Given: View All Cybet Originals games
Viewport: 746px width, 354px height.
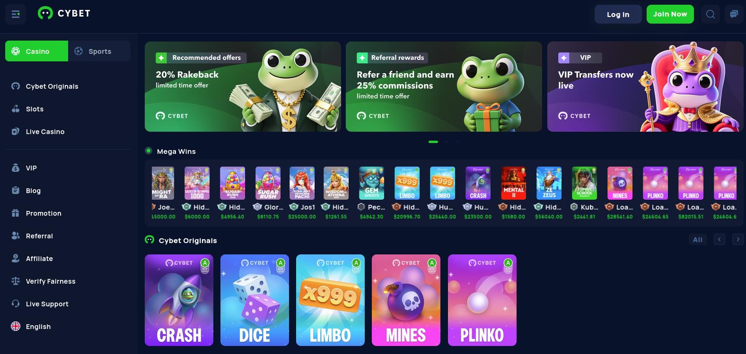Looking at the screenshot, I should pyautogui.click(x=697, y=239).
